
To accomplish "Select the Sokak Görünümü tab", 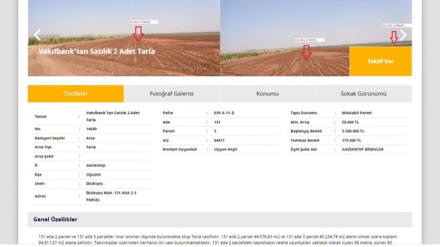I will coord(364,94).
